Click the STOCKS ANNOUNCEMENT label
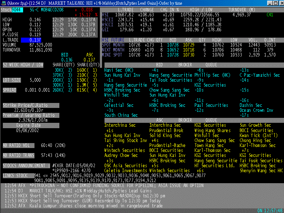 (x=26, y=165)
